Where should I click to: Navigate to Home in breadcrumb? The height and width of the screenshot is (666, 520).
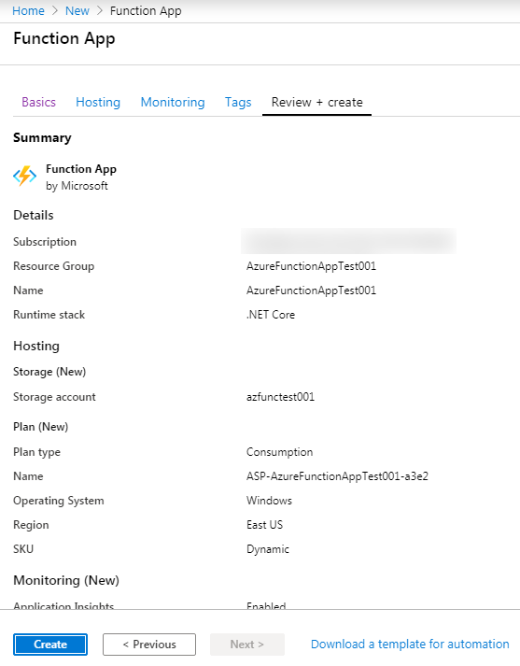(x=28, y=10)
